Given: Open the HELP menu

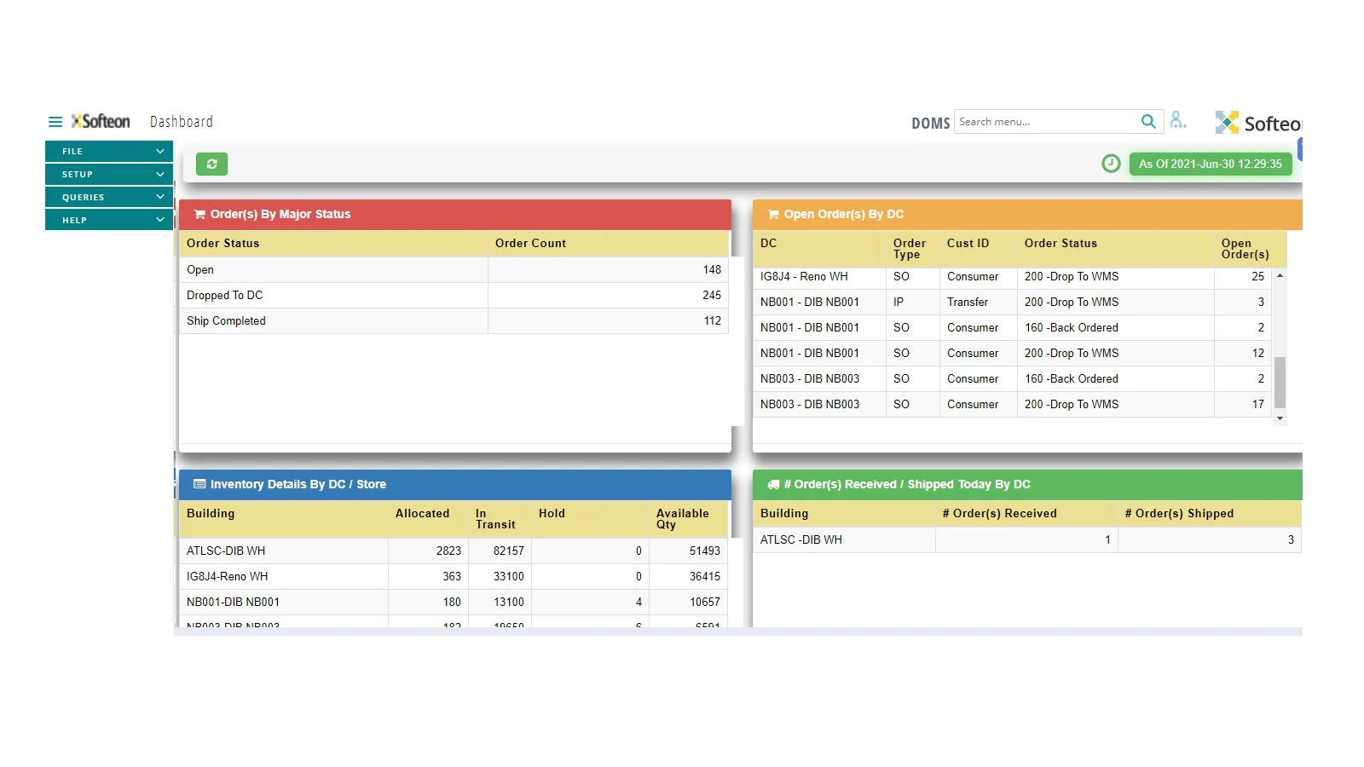Looking at the screenshot, I should pos(109,221).
